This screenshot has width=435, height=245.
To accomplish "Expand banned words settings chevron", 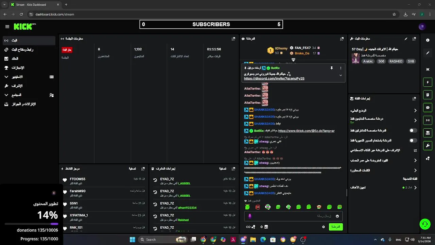I will tap(415, 170).
